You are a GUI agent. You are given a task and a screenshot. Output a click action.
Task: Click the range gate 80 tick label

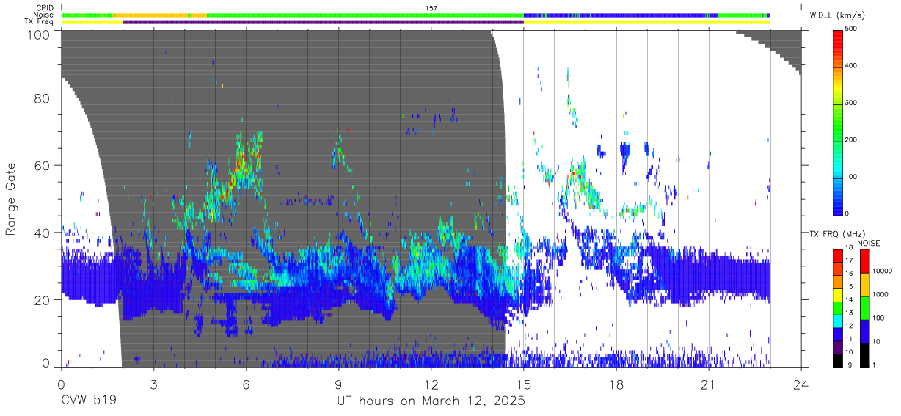[x=41, y=98]
